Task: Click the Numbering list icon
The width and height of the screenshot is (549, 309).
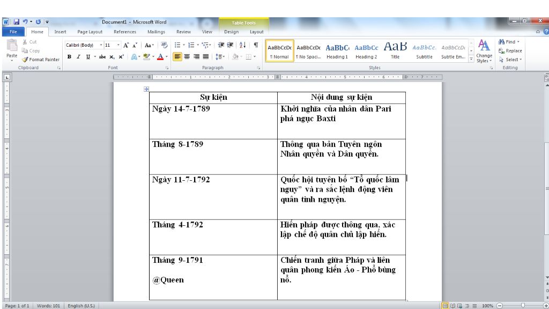Action: tap(191, 45)
